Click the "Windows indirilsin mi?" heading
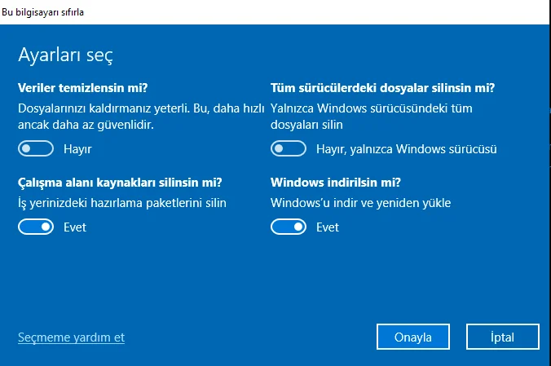 coord(336,182)
